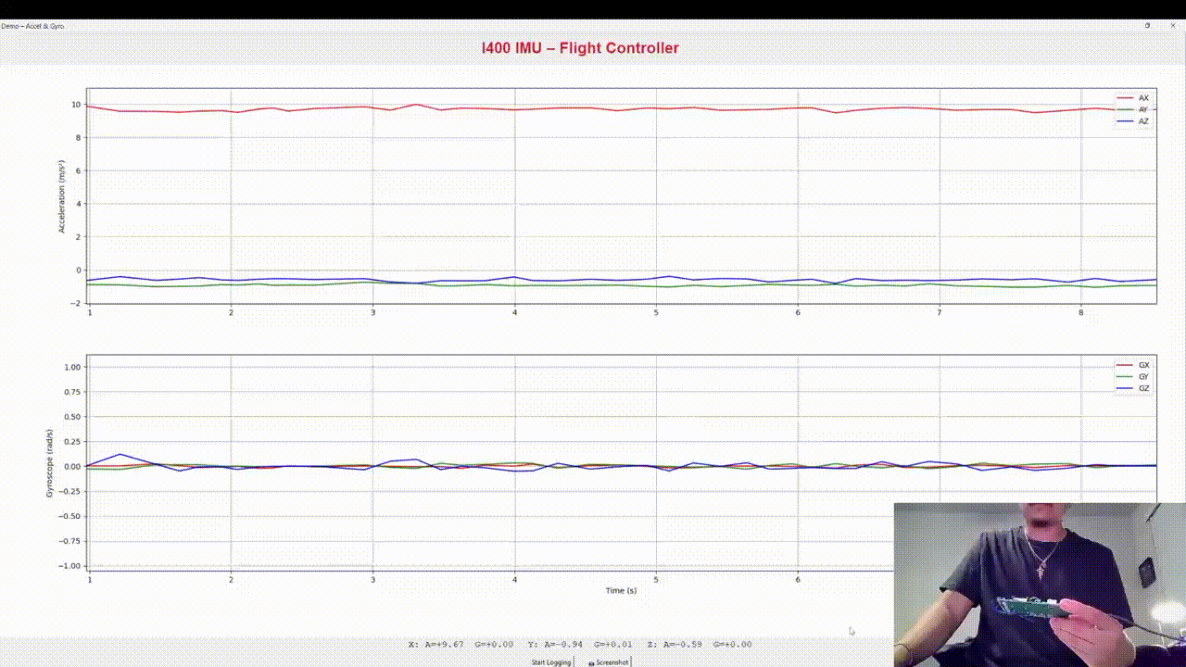Select the I400 IMU Flight Controller heading

tap(580, 47)
